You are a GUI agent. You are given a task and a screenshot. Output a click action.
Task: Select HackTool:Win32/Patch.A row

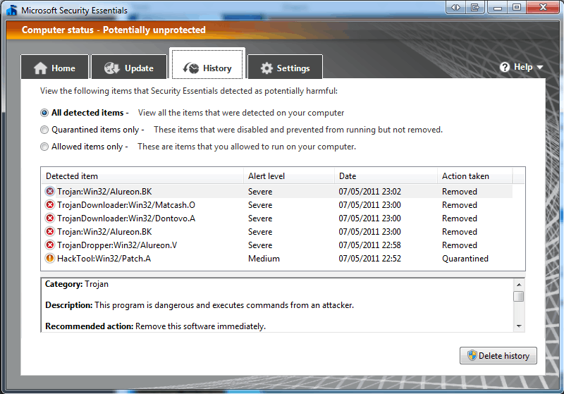277,259
